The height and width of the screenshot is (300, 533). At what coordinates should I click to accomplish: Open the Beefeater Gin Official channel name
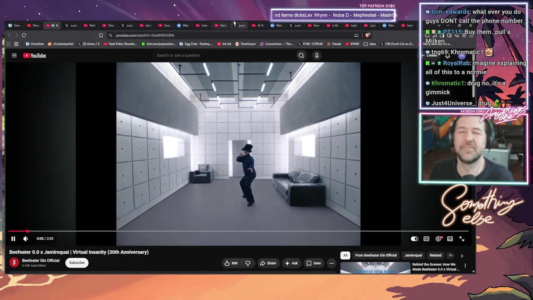(x=41, y=260)
